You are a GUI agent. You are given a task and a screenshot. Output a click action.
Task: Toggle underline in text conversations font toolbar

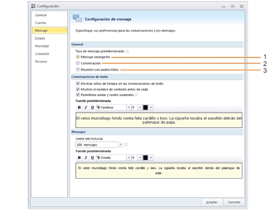pos(92,107)
